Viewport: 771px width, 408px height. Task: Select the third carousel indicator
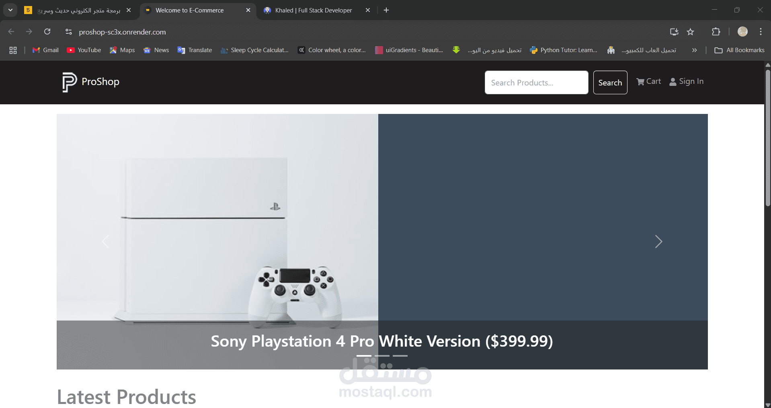click(400, 356)
